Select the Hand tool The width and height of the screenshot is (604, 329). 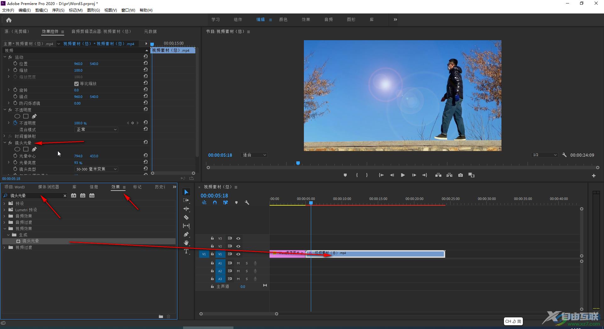click(186, 243)
